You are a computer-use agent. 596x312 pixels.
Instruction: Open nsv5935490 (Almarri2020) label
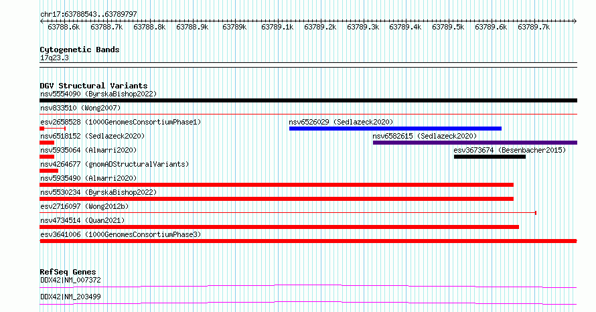(88, 178)
